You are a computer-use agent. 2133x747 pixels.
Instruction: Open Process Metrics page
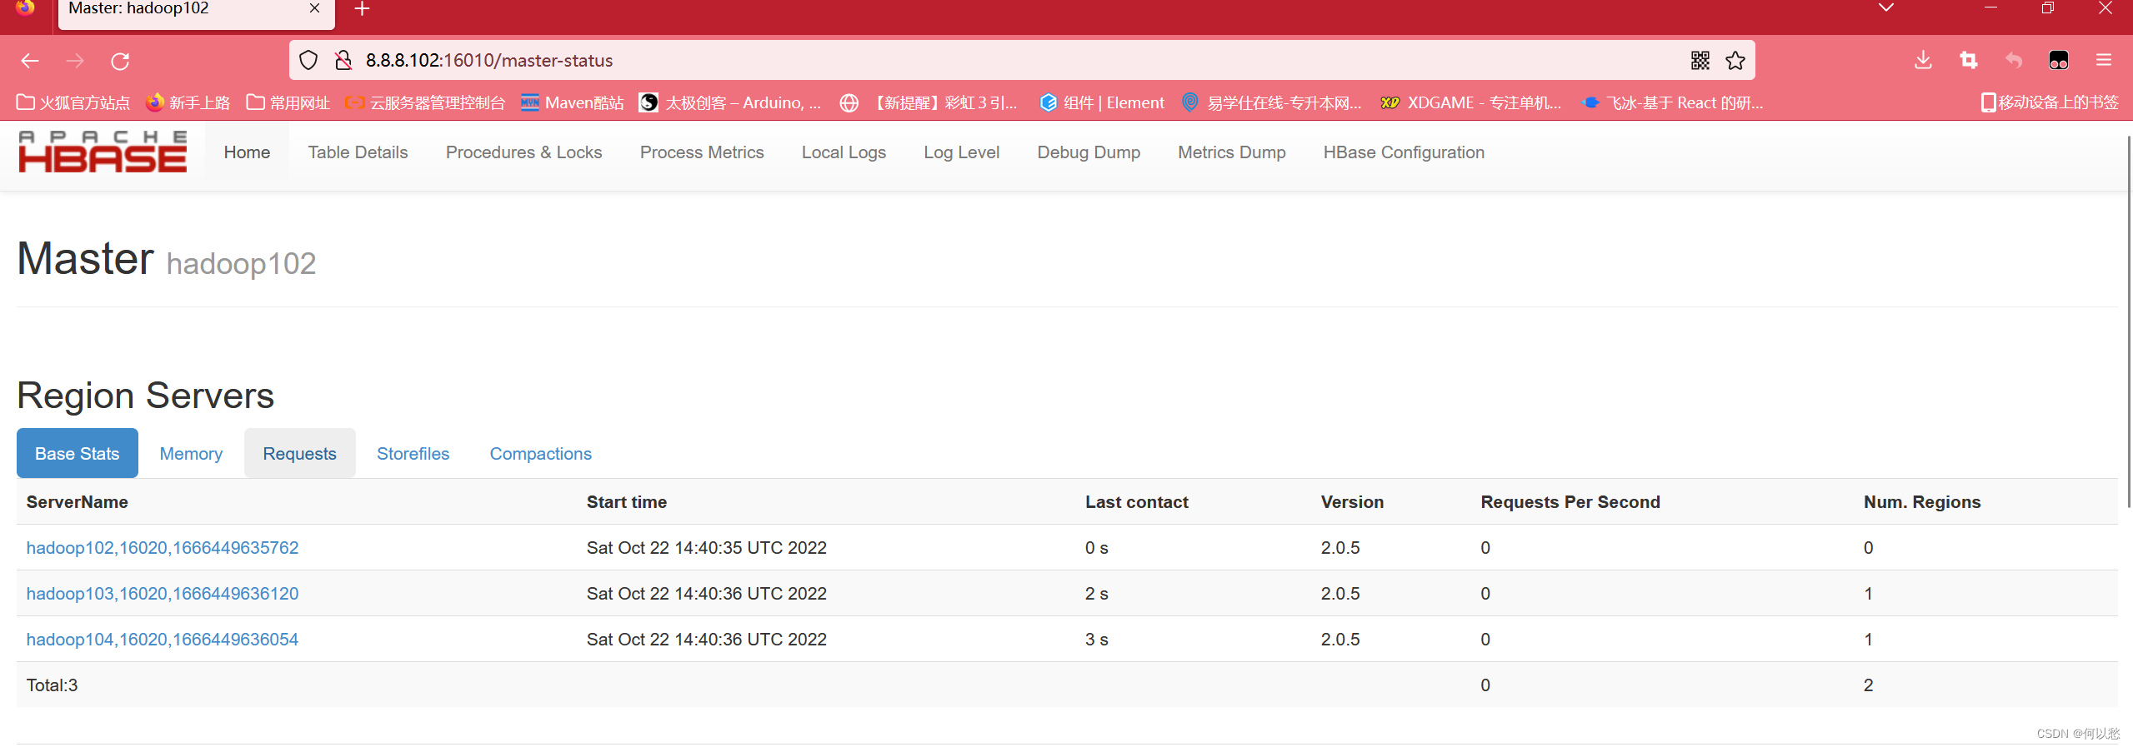(702, 152)
